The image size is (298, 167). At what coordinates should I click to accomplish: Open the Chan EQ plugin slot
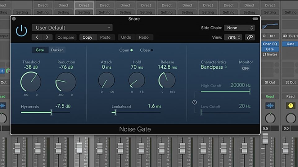[x=270, y=44]
